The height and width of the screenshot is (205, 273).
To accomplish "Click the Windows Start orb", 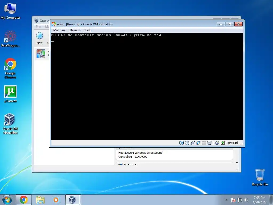I will [x=7, y=200].
